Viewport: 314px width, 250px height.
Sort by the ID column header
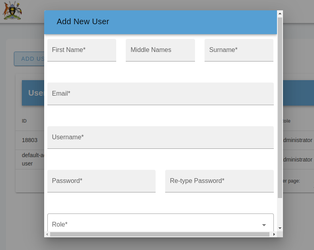24,121
